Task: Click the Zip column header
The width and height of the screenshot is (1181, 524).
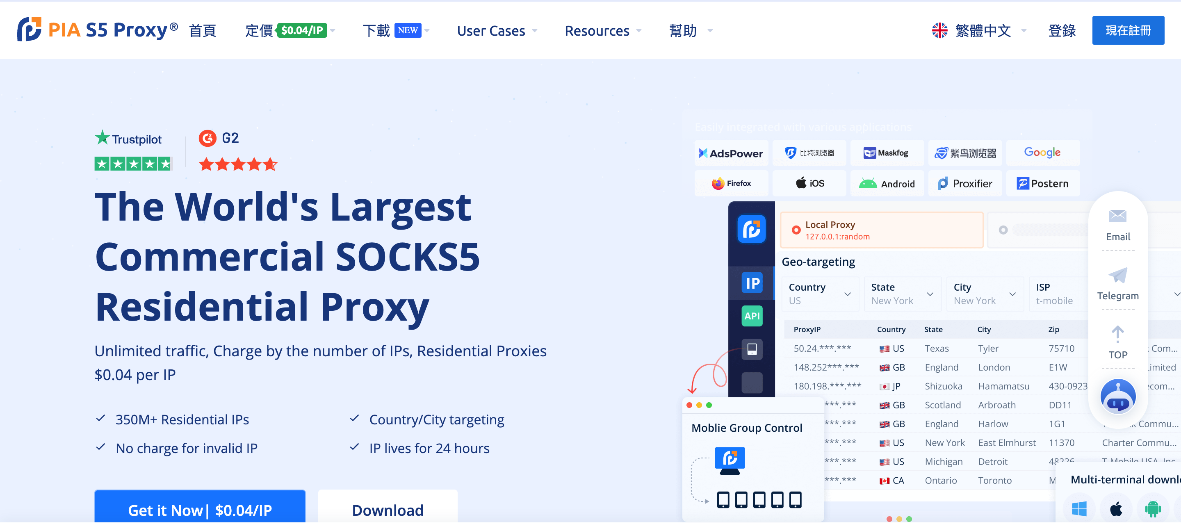Action: pos(1053,329)
